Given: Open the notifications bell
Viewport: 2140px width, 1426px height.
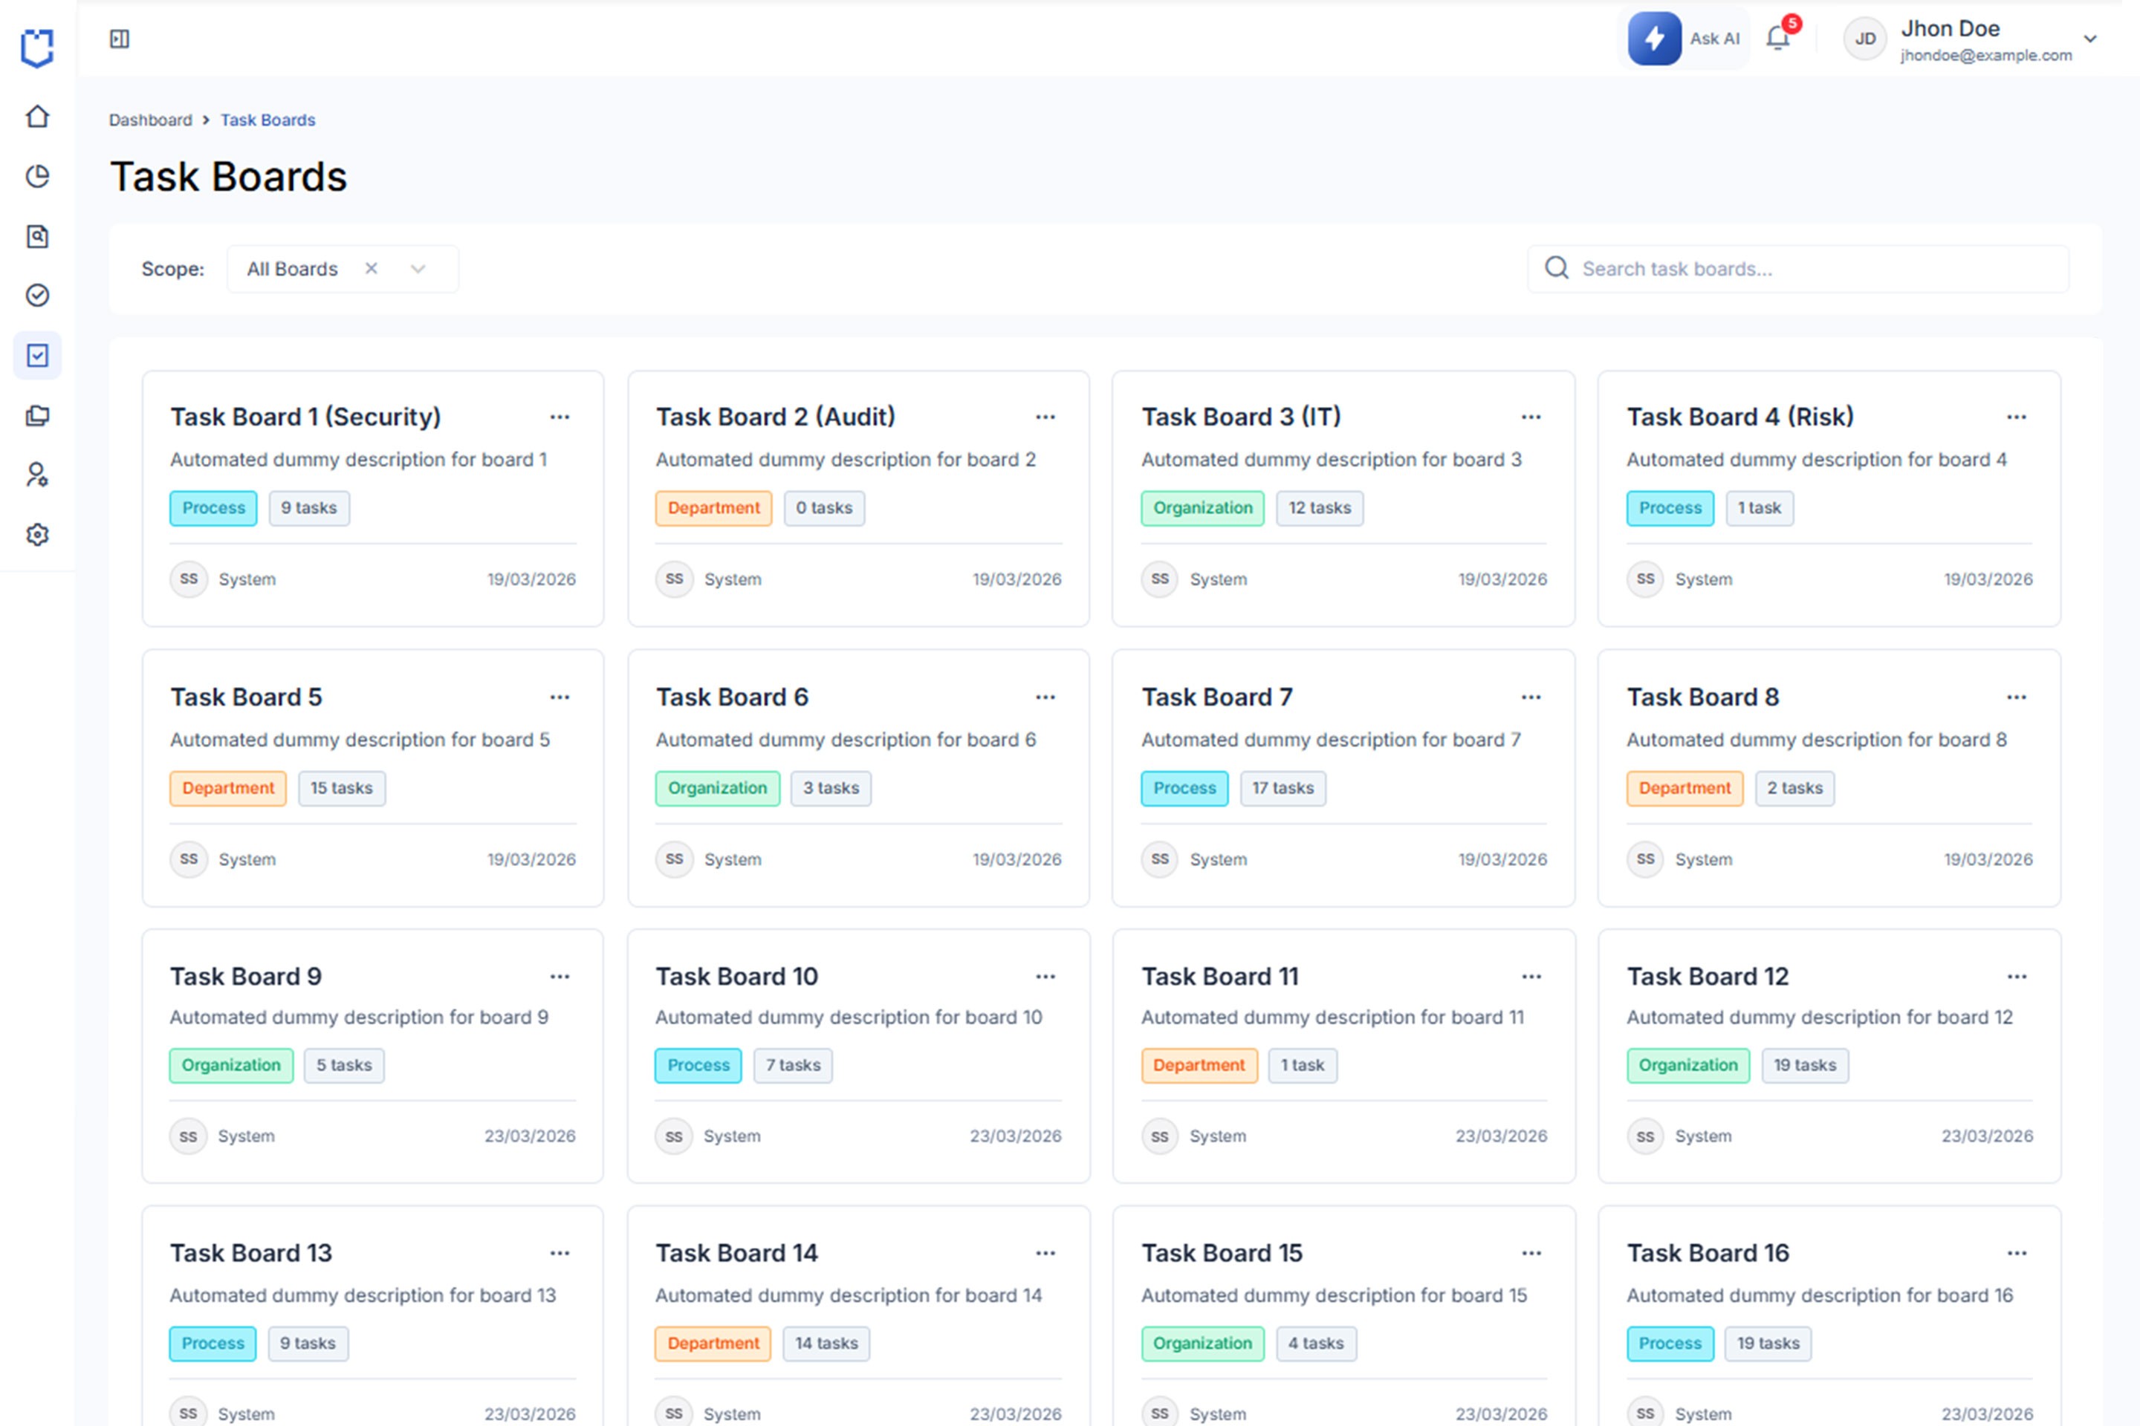Looking at the screenshot, I should [1778, 38].
